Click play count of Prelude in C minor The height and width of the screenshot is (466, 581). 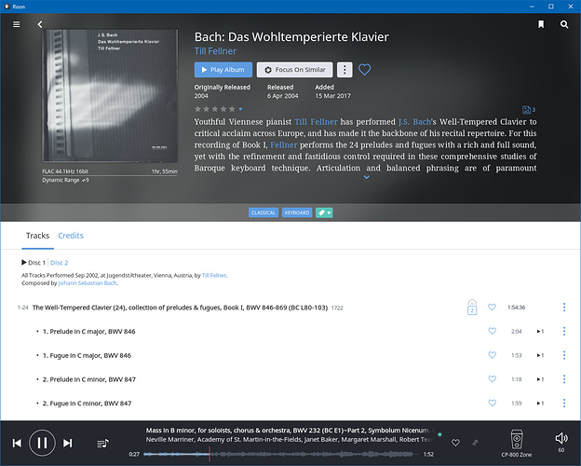tap(540, 379)
